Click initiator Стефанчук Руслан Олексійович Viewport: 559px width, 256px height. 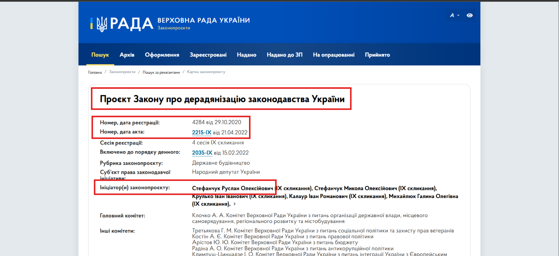tap(233, 188)
